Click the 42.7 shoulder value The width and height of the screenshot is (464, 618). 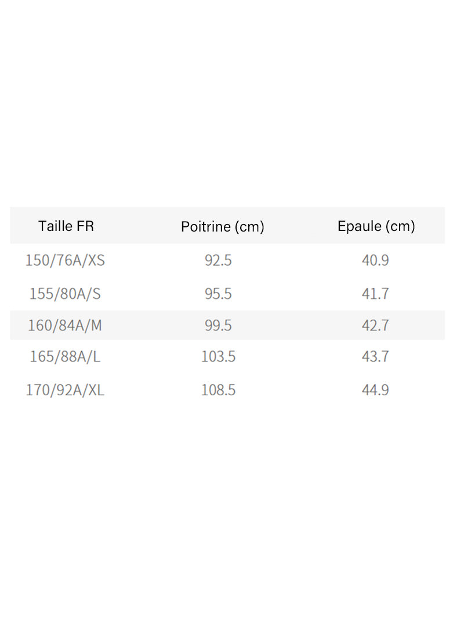pos(375,325)
